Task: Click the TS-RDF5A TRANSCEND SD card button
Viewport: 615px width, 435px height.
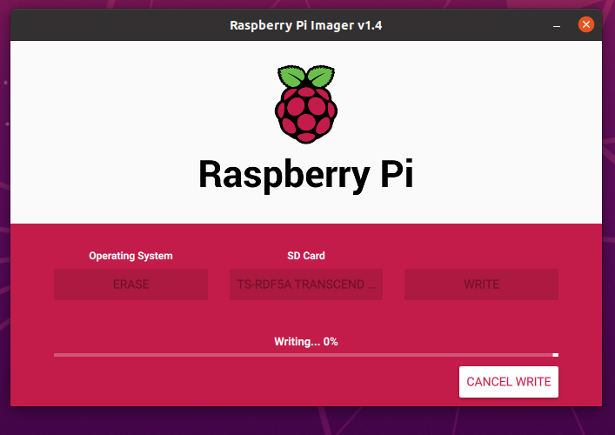Action: (306, 284)
